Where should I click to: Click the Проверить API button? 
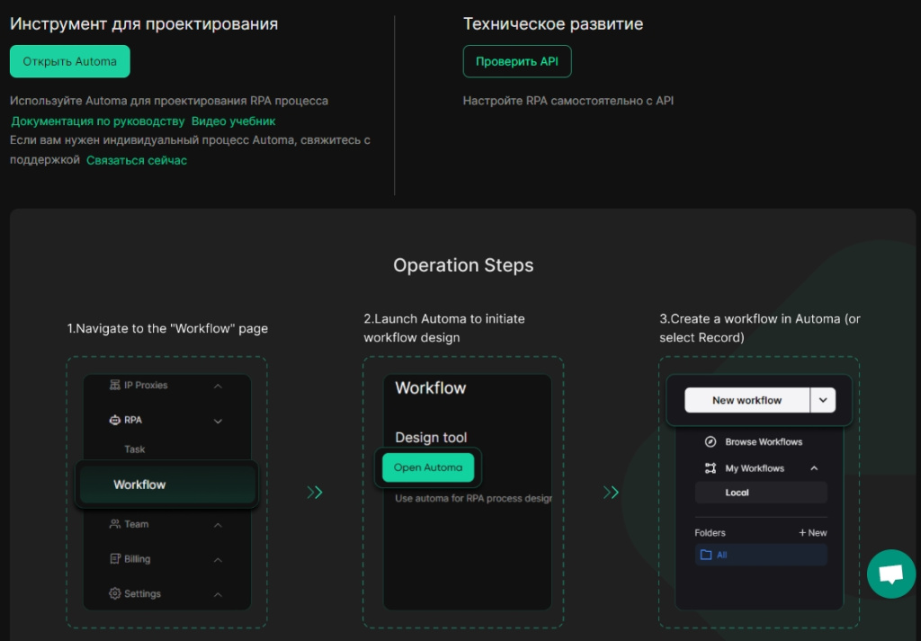pos(517,61)
